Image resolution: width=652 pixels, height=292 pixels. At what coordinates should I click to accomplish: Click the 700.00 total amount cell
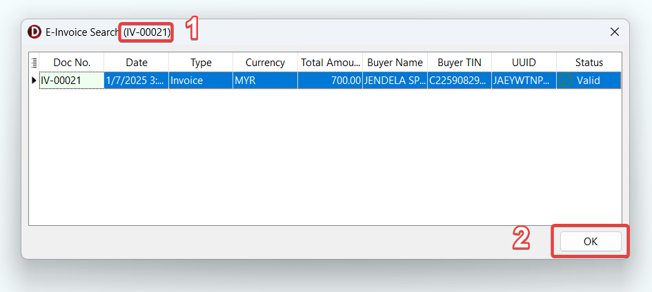coord(330,81)
